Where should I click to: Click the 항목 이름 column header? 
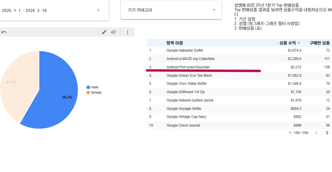(175, 43)
